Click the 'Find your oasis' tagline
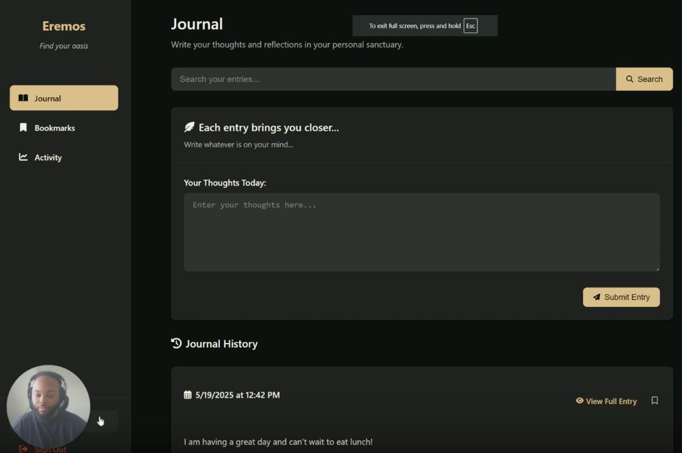Screen dimensions: 682x453 64,46
